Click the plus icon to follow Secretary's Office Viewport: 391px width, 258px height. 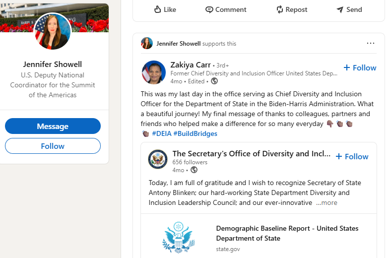tap(338, 156)
